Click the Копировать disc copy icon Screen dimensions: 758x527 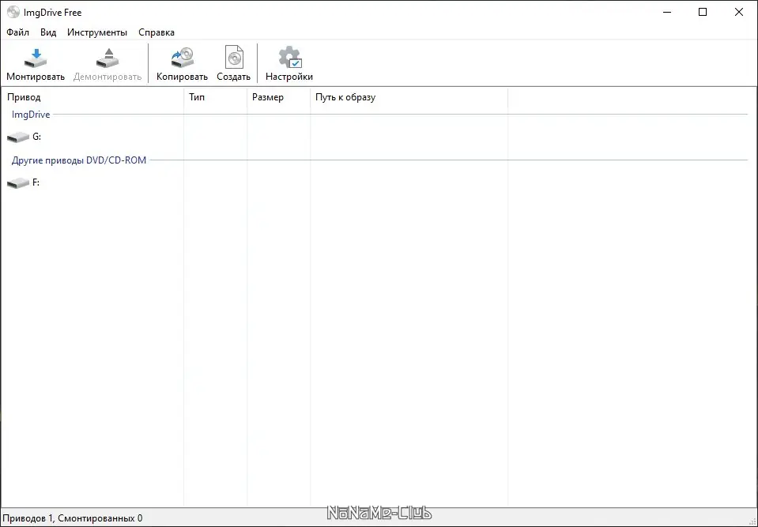(x=183, y=58)
